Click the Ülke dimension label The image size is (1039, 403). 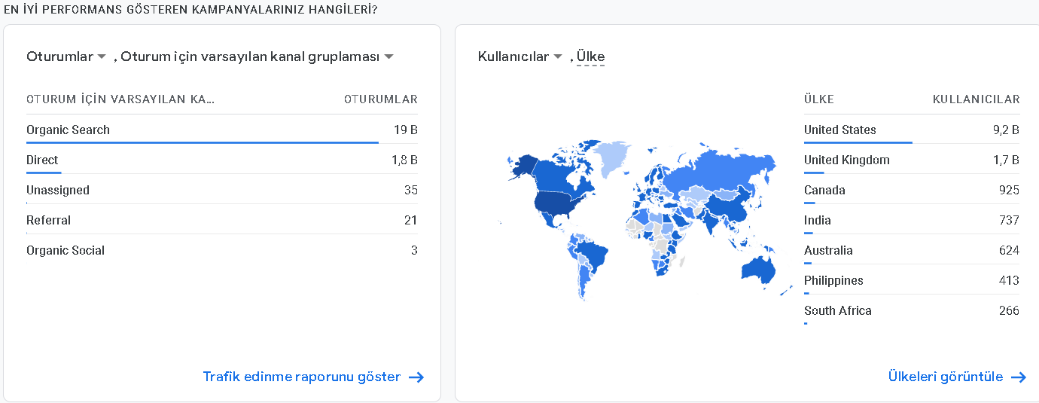tap(591, 56)
